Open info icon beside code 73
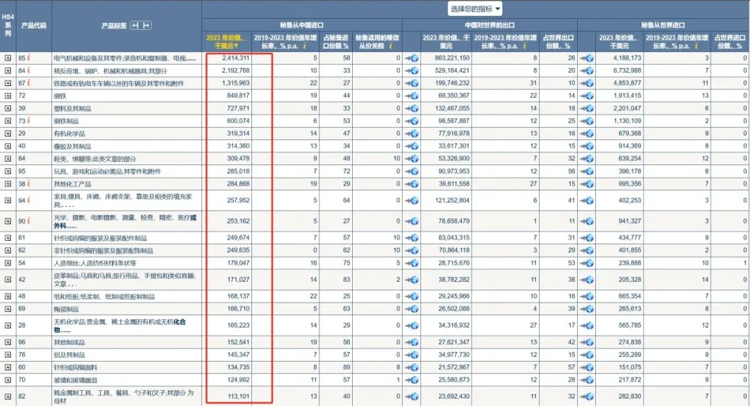This screenshot has height=406, width=750. [28, 121]
